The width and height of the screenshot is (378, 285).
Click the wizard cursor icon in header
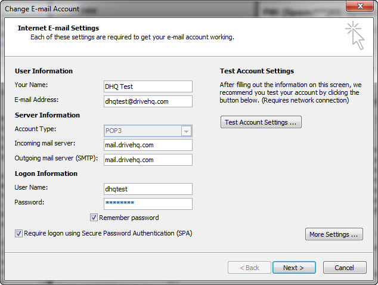(354, 35)
